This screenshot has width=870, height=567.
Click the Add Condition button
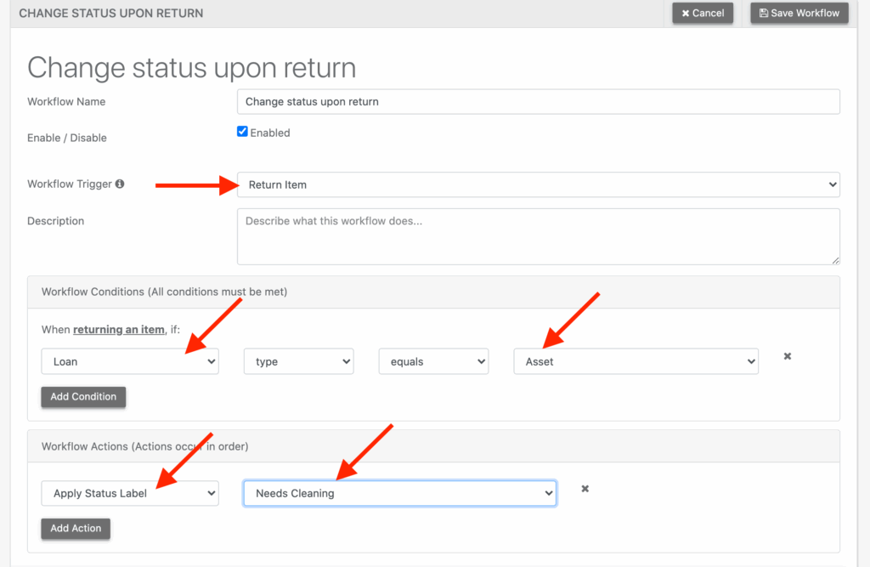[83, 397]
